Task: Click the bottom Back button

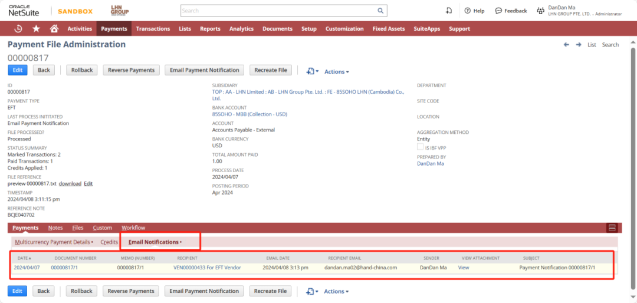Action: [x=44, y=291]
